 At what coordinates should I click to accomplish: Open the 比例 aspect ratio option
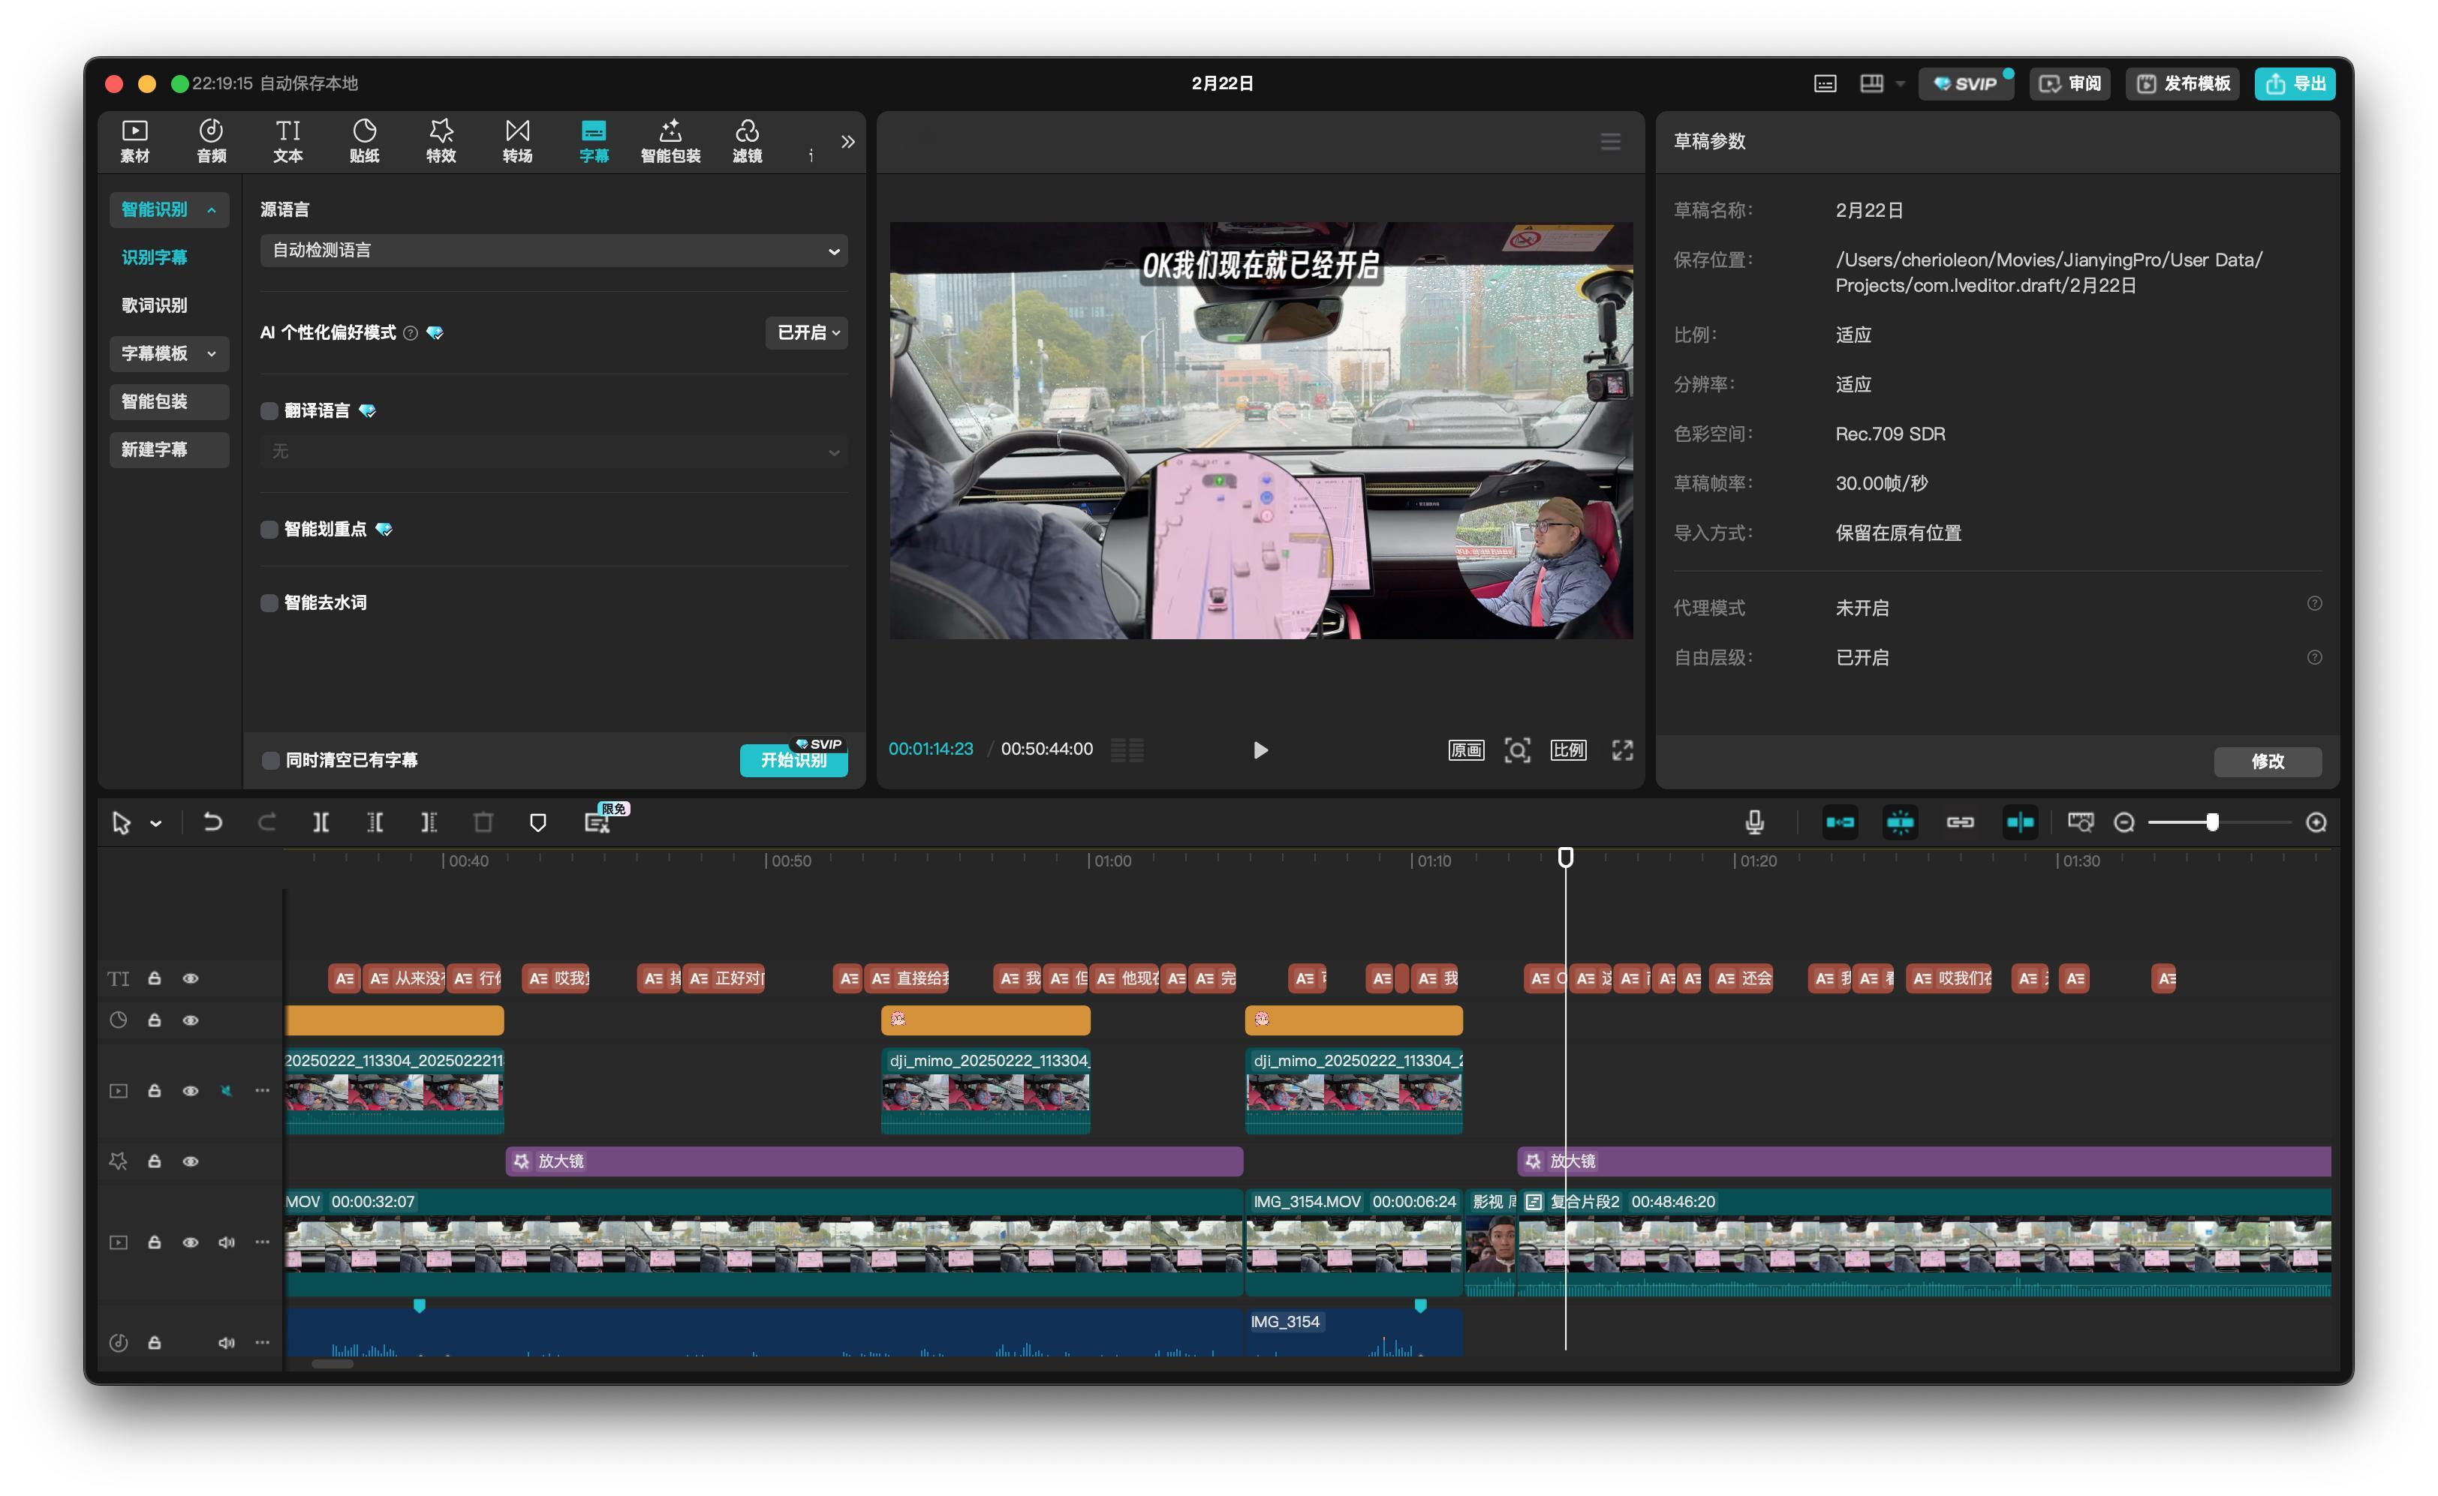(x=1568, y=750)
